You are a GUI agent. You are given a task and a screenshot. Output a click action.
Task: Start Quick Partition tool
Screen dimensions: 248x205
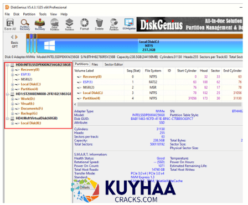coord(55,24)
